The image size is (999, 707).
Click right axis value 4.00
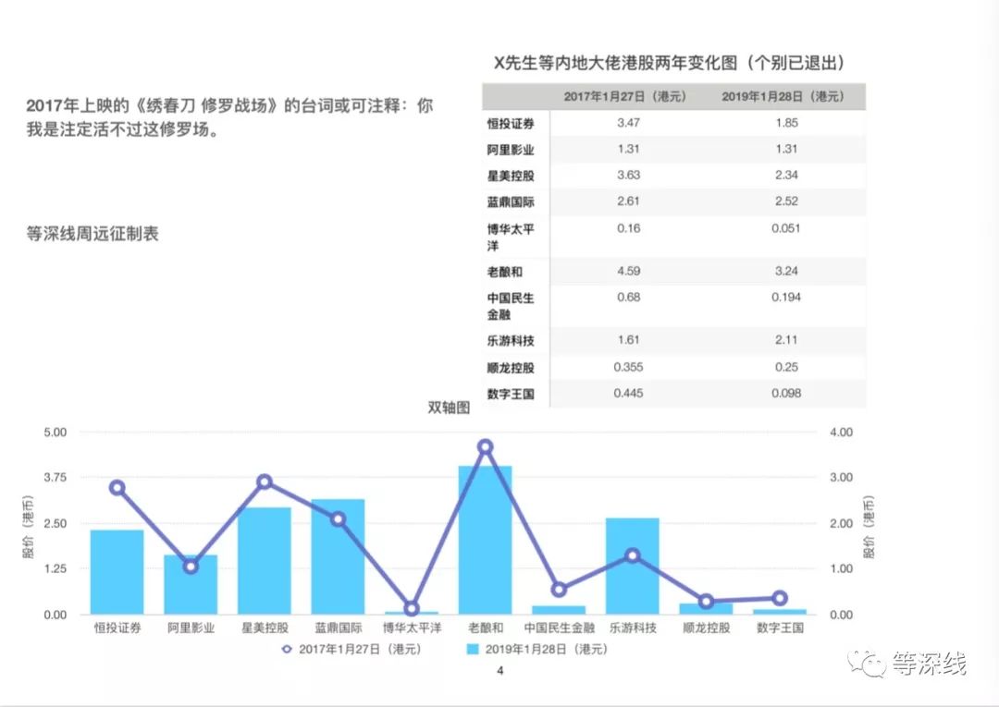click(x=841, y=433)
